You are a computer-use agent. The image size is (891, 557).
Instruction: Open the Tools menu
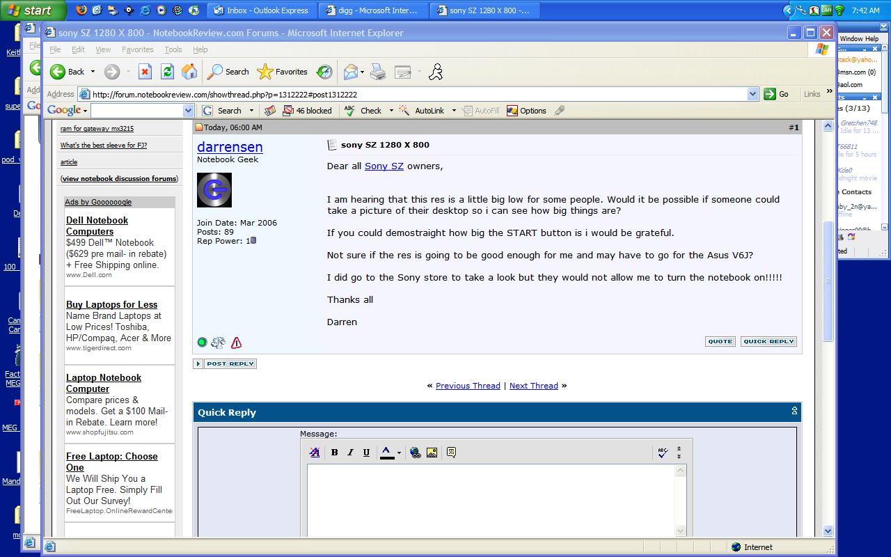(x=173, y=49)
